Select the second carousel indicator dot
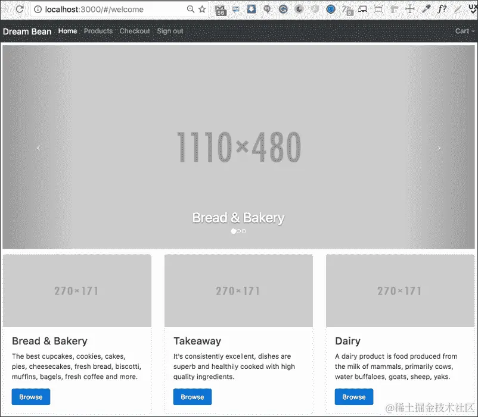Viewport: 478px width, 417px height. click(x=238, y=231)
